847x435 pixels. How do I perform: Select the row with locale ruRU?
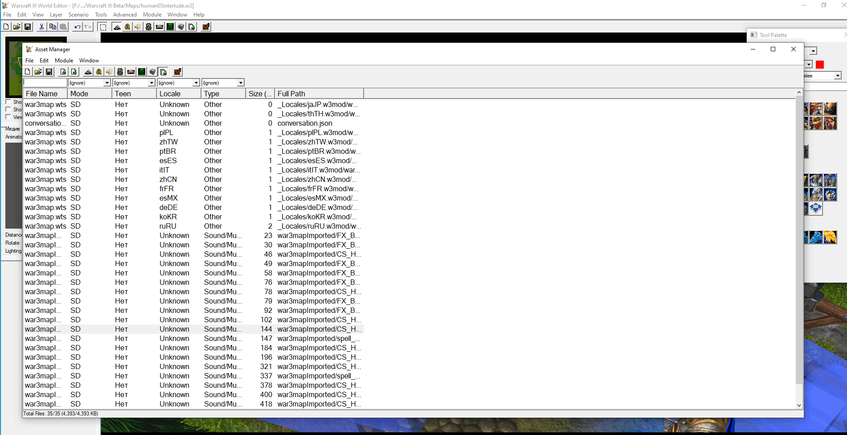(193, 226)
